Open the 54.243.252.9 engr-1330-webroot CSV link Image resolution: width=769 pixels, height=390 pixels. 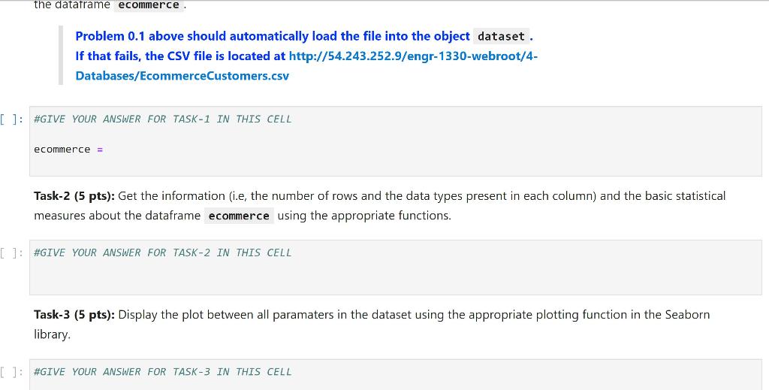point(413,56)
